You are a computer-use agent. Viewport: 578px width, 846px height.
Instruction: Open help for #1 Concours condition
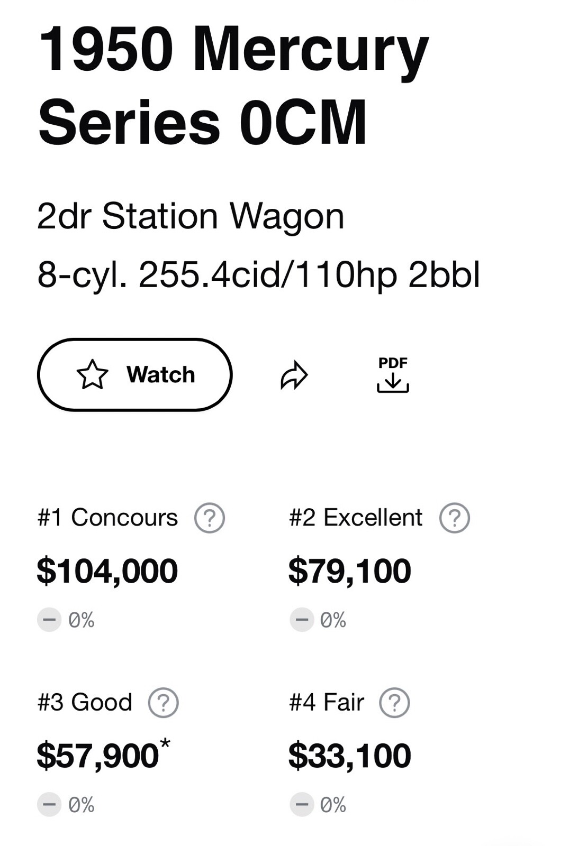pos(210,518)
